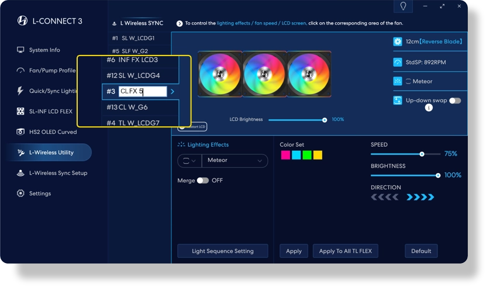The height and width of the screenshot is (287, 486).
Task: Click the Lighting Effects sparkle icon
Action: [x=181, y=144]
